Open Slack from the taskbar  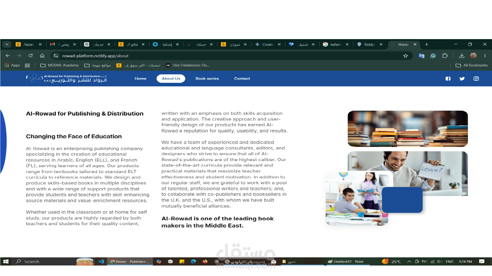pyautogui.click(x=170, y=261)
